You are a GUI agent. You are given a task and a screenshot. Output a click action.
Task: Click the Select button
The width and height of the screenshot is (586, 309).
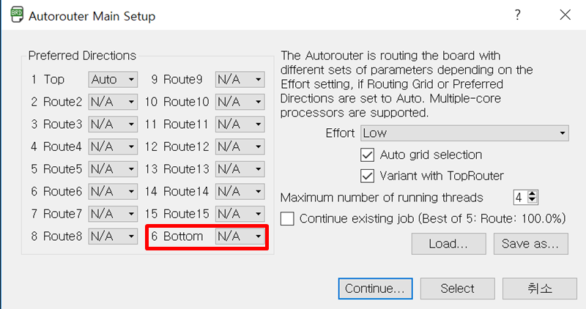point(457,288)
